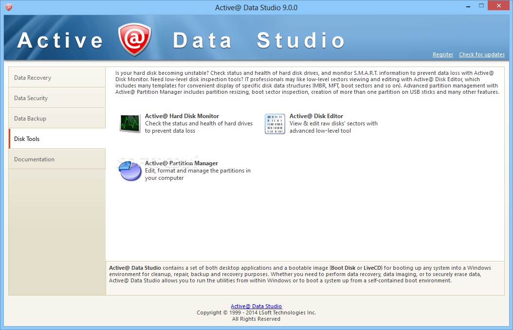Screen dimensions: 513x330
Task: Close the Active@ Data Studio window
Action: click(x=498, y=5)
